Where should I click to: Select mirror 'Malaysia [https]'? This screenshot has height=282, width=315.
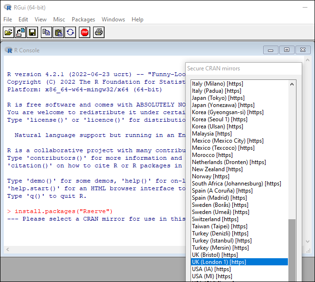(x=239, y=134)
